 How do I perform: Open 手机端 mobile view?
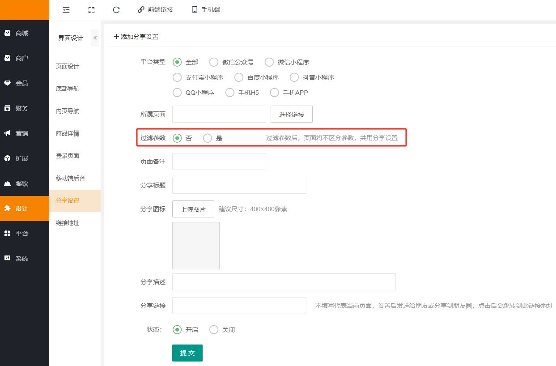tap(206, 9)
